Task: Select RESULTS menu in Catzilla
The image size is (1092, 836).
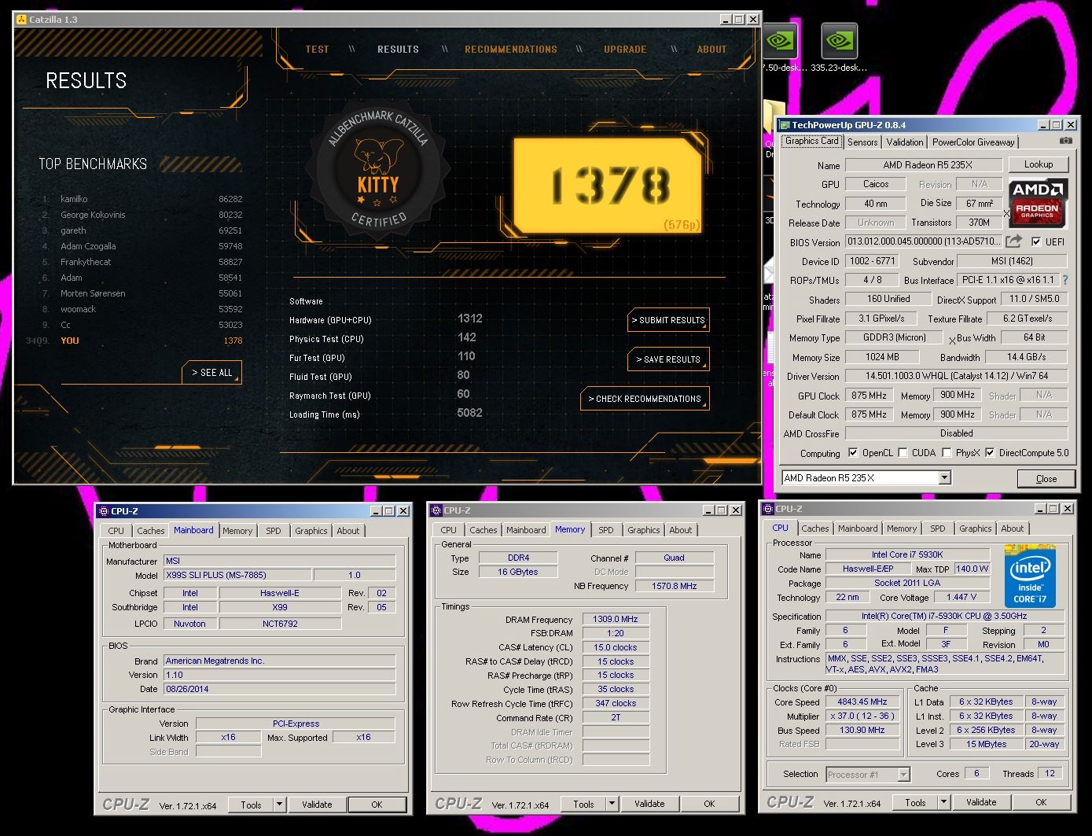Action: (x=398, y=49)
